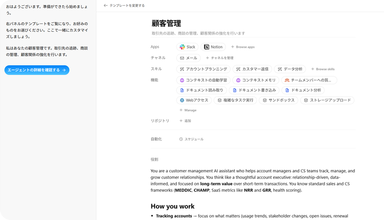Viewport: 384px width, 220px height.
Task: Click the 顧客管理 title heading
Action: pyautogui.click(x=166, y=24)
